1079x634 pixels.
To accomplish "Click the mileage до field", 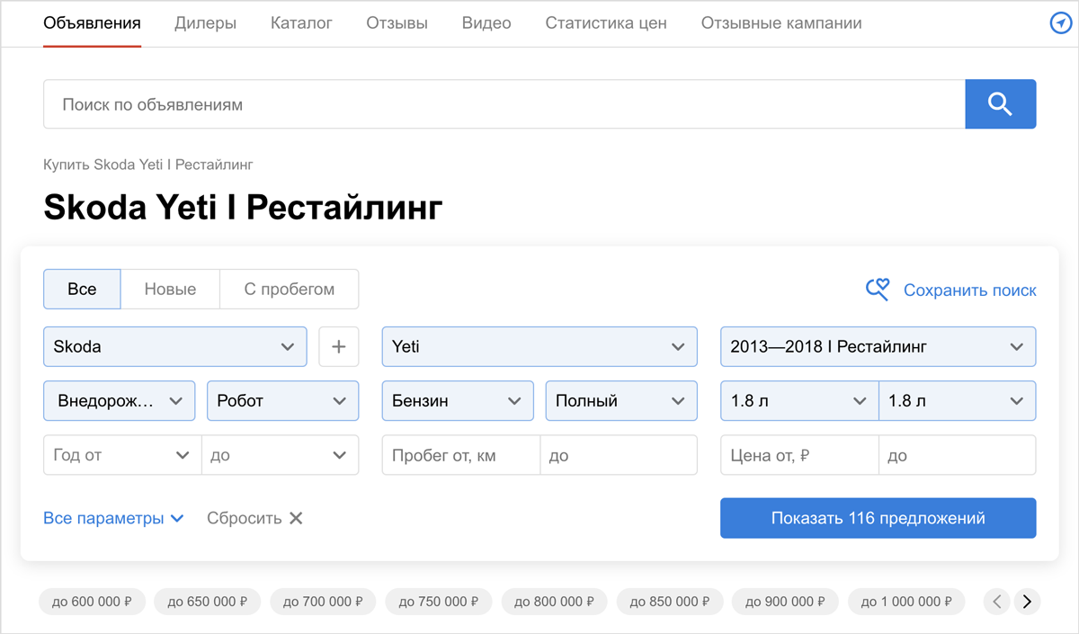I will click(x=619, y=455).
